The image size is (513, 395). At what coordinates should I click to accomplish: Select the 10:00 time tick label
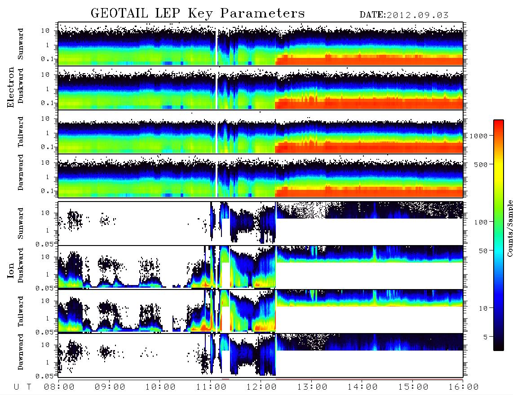point(160,387)
